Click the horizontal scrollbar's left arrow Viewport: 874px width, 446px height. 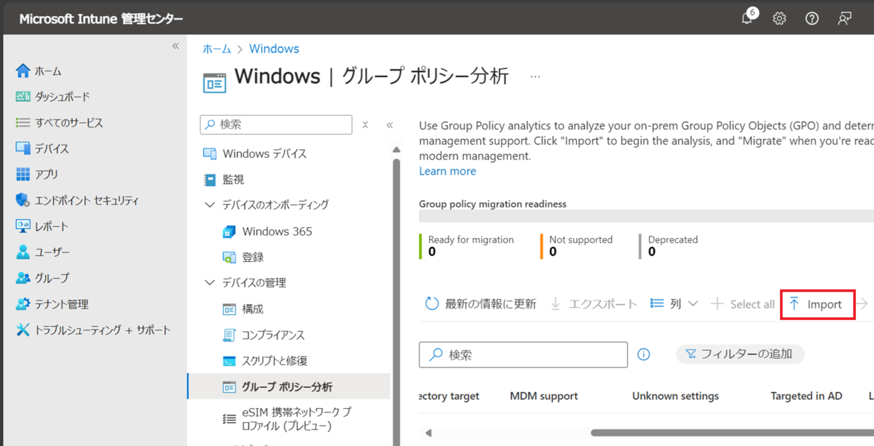[428, 433]
